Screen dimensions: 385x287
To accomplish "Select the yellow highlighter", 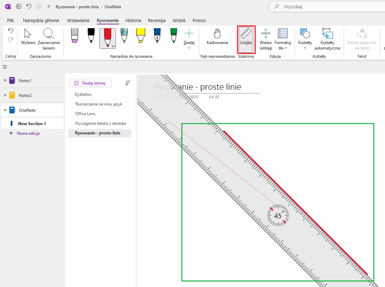I will pyautogui.click(x=141, y=35).
